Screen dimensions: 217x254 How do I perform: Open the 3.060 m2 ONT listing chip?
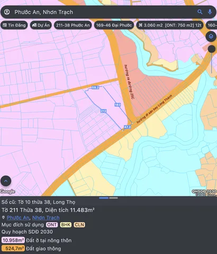click(170, 25)
